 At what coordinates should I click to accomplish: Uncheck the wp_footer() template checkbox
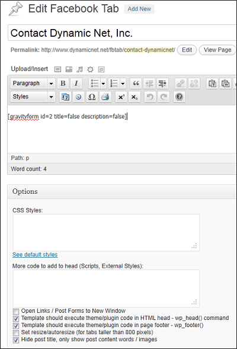(16, 325)
